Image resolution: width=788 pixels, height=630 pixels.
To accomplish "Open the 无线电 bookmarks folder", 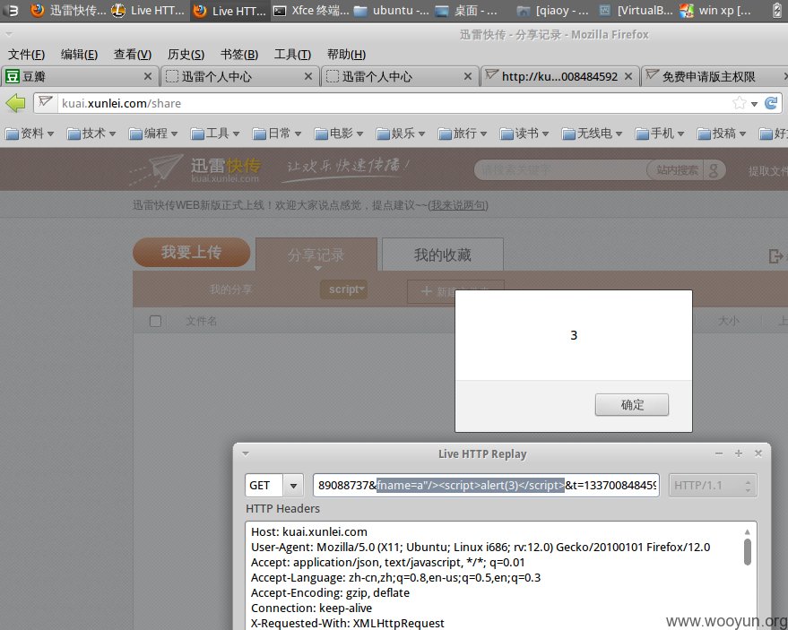I will [x=592, y=134].
